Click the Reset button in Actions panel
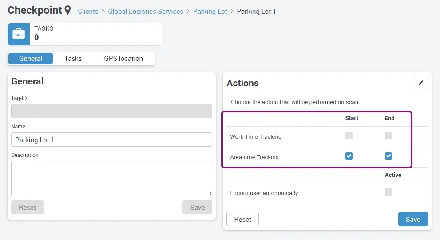 (x=242, y=220)
